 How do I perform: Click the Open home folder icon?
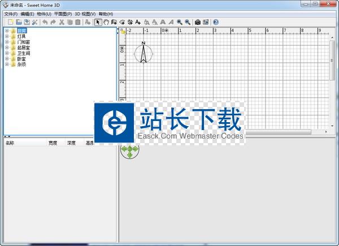pos(19,22)
